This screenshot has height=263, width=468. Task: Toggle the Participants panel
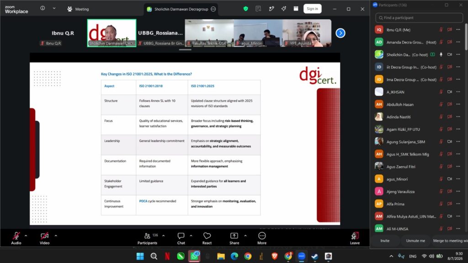click(148, 238)
